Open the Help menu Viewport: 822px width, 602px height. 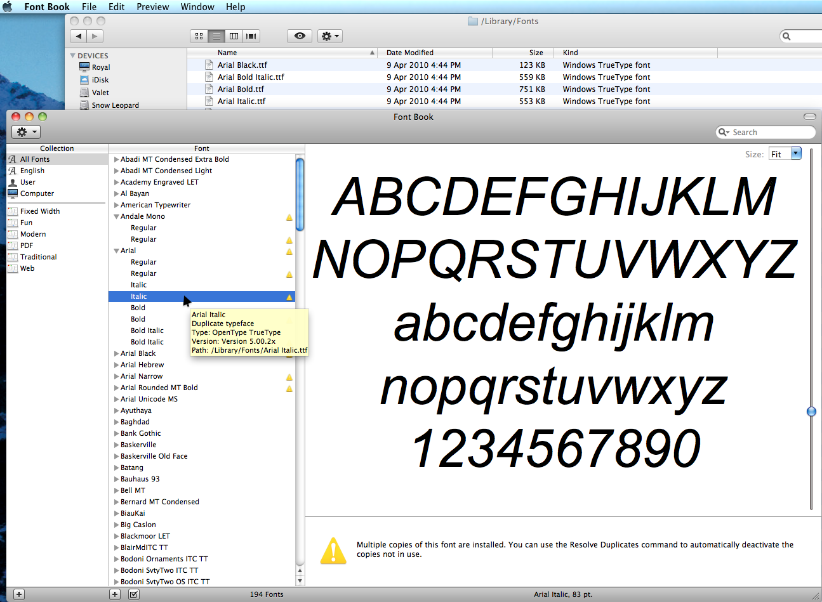[x=235, y=7]
